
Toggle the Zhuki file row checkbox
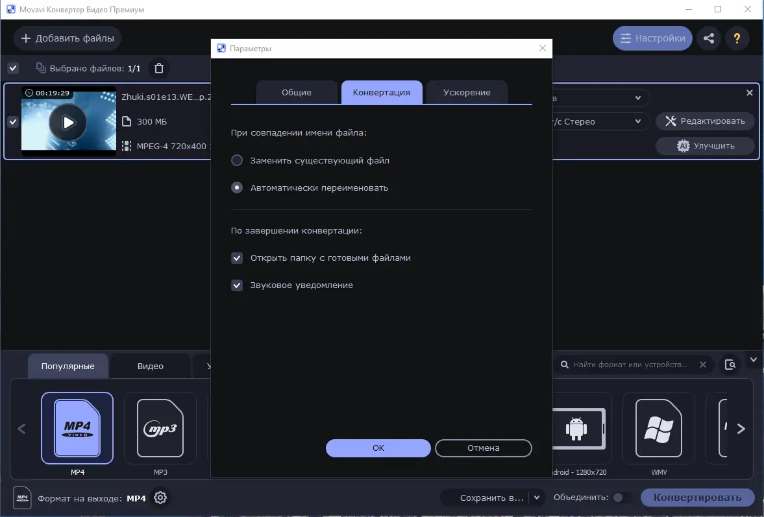pyautogui.click(x=13, y=122)
